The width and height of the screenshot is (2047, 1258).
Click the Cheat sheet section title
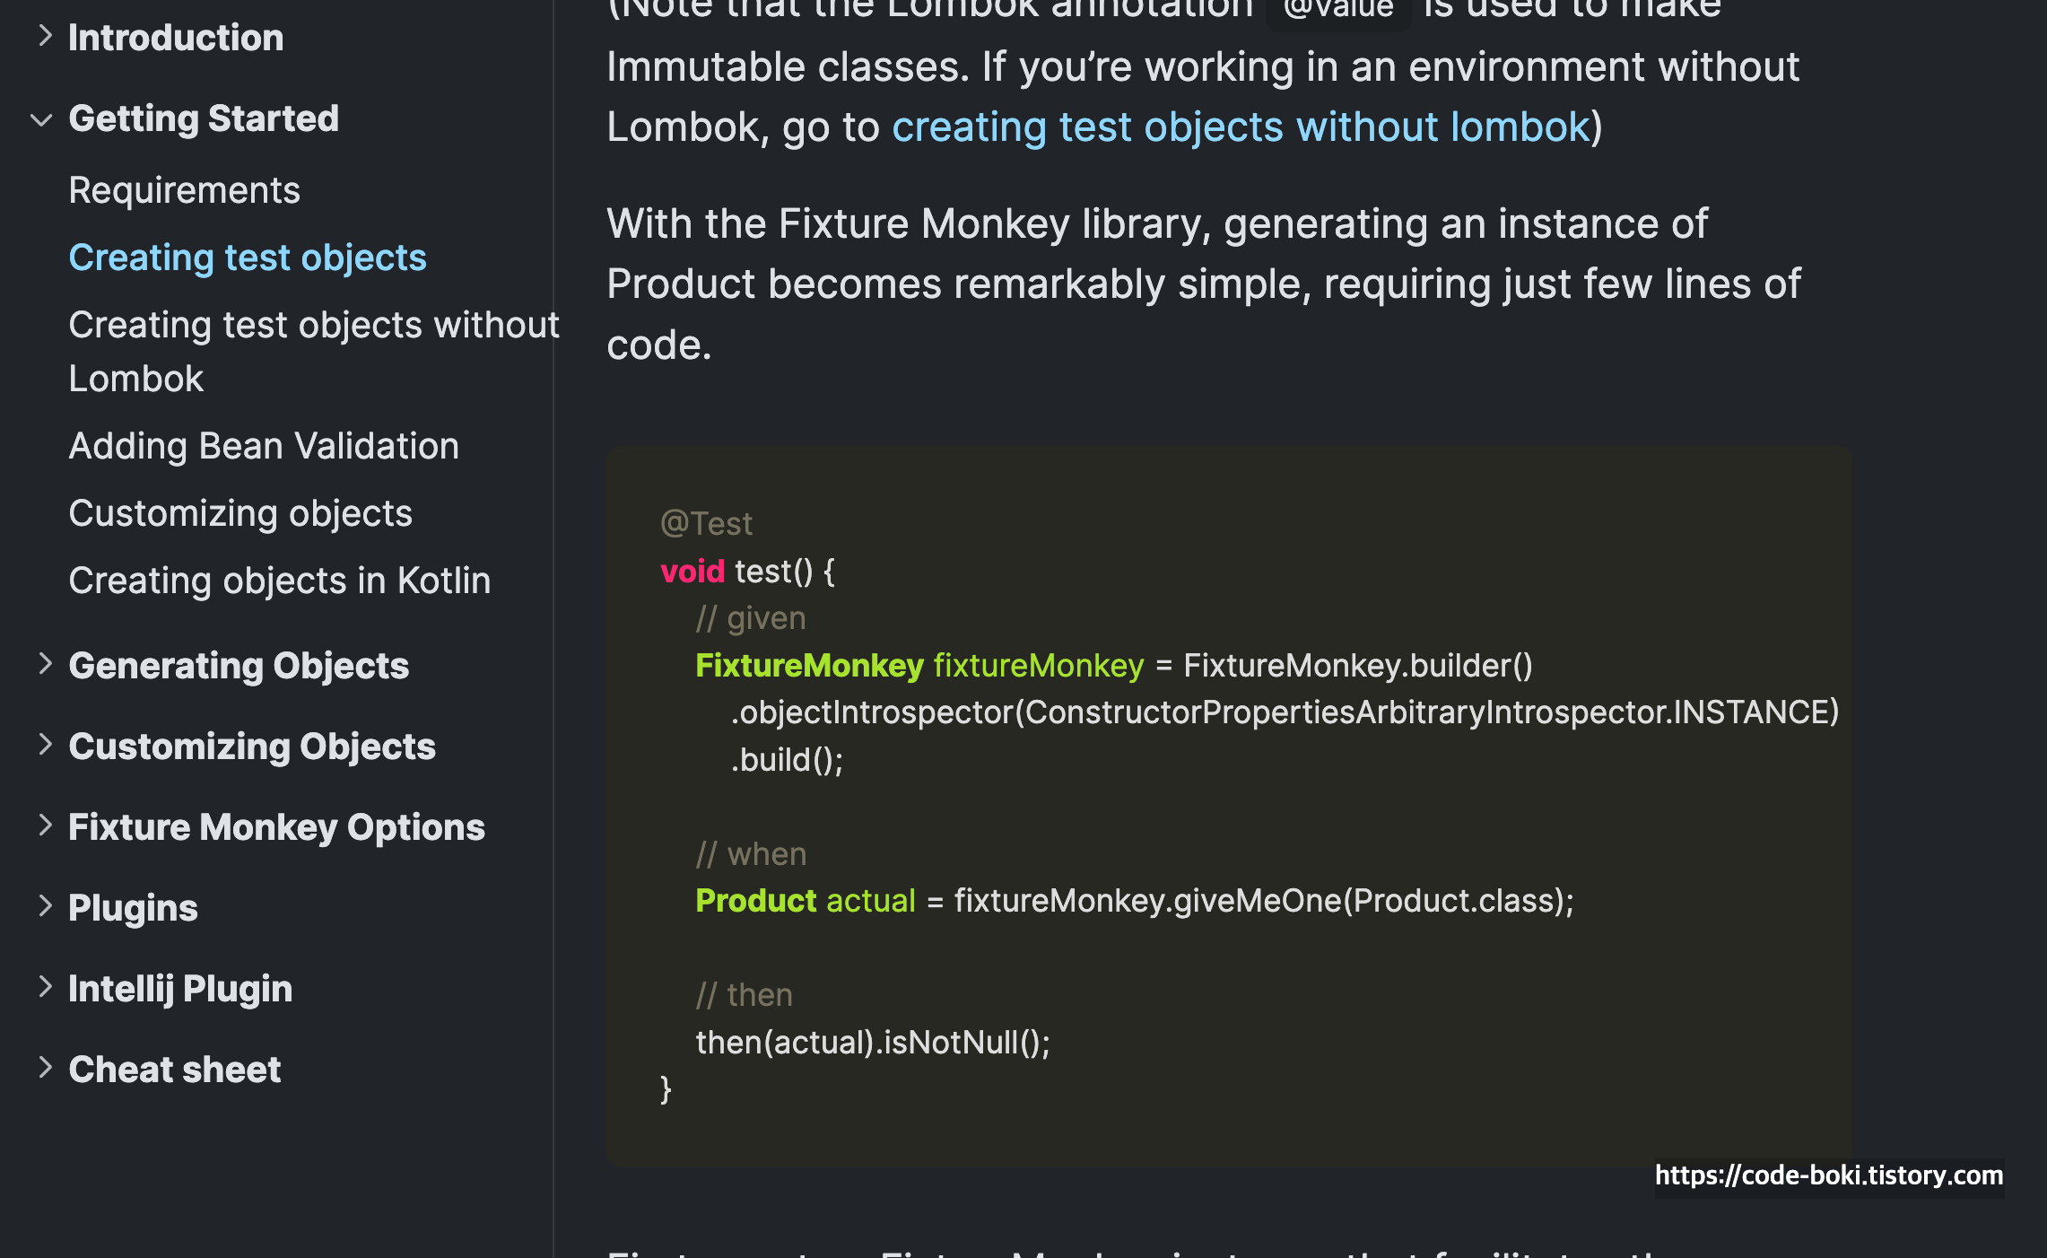click(x=175, y=1070)
